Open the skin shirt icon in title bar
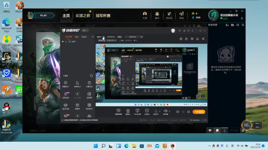The image size is (268, 150). [x=188, y=31]
